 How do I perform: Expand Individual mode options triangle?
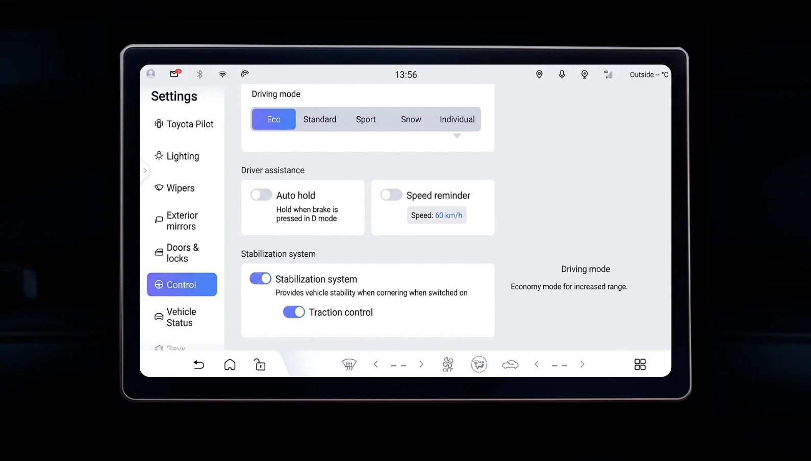(457, 136)
